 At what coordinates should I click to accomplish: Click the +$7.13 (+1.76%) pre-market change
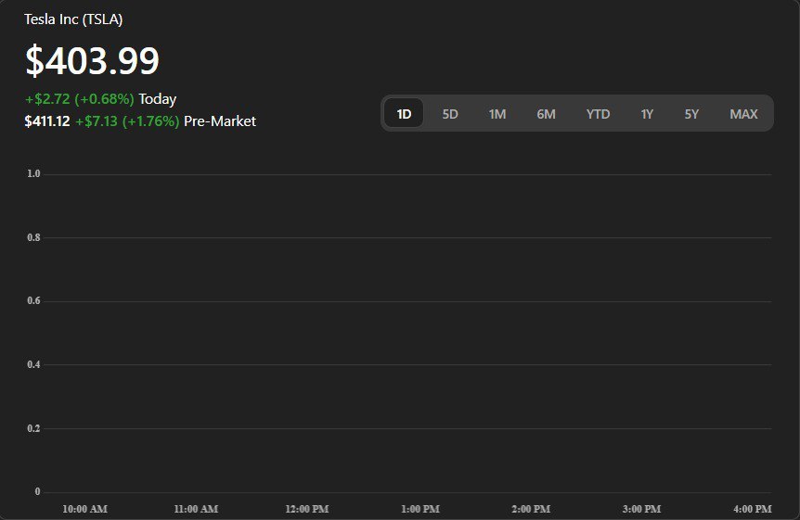tap(127, 121)
